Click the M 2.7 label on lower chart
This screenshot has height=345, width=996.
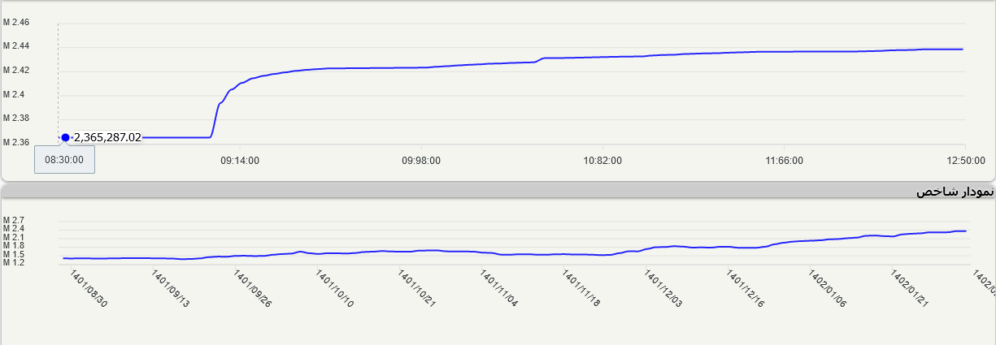click(14, 220)
